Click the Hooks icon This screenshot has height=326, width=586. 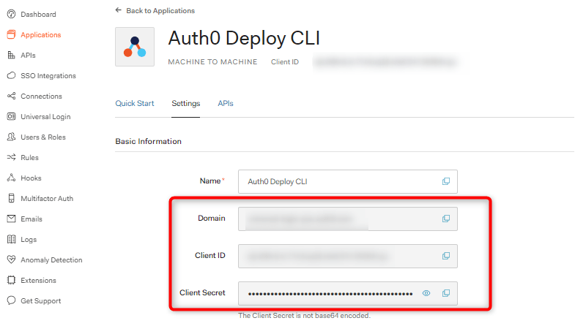coord(12,178)
